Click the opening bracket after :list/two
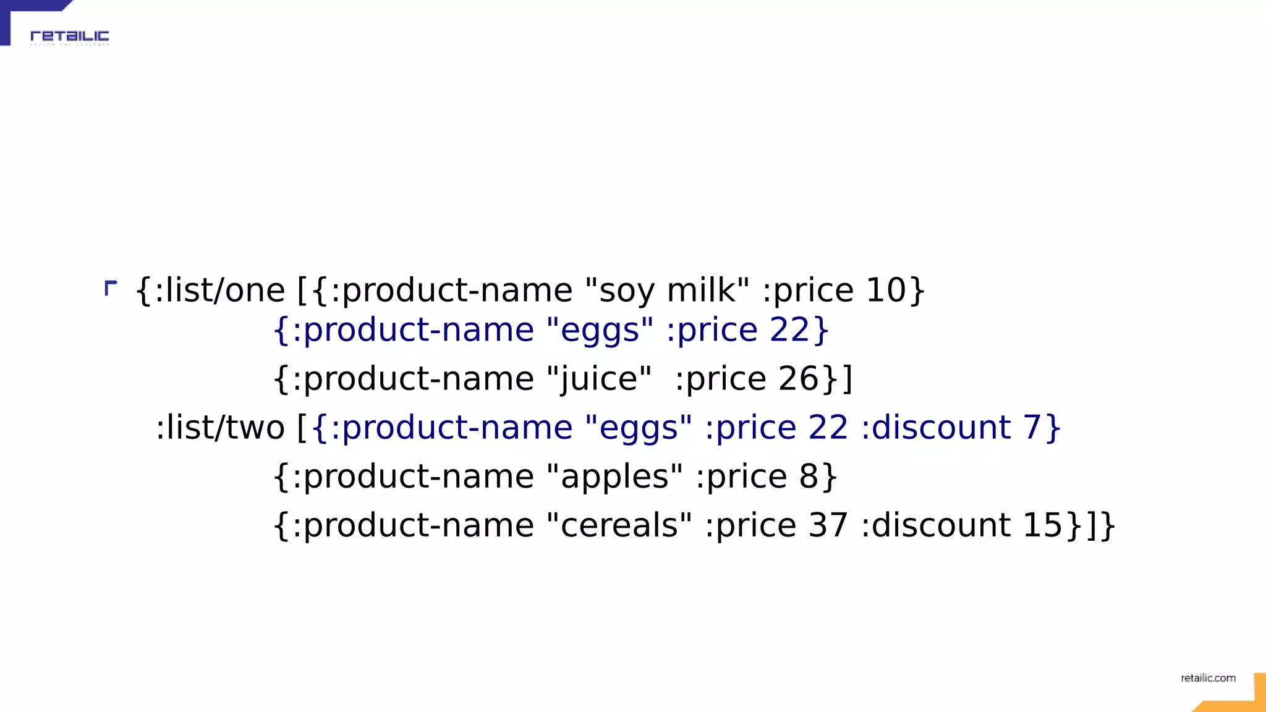Screen dimensions: 1266x712 (302, 428)
